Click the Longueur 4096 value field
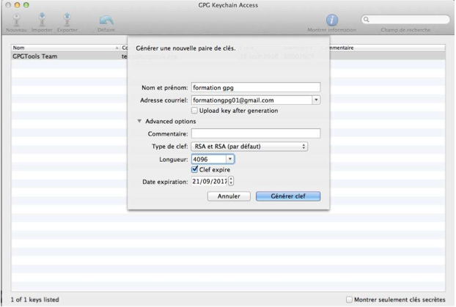Viewport: 456px width, 307px height. [x=209, y=159]
